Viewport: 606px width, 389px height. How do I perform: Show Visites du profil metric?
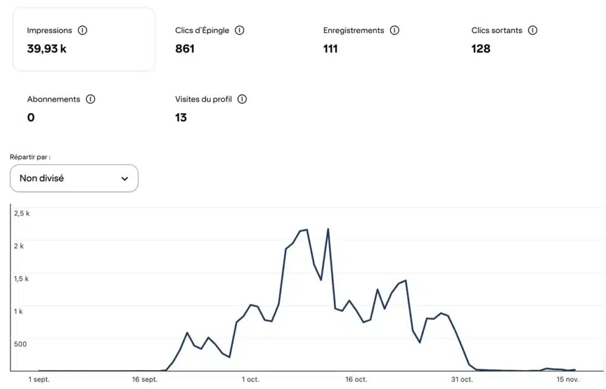(203, 99)
